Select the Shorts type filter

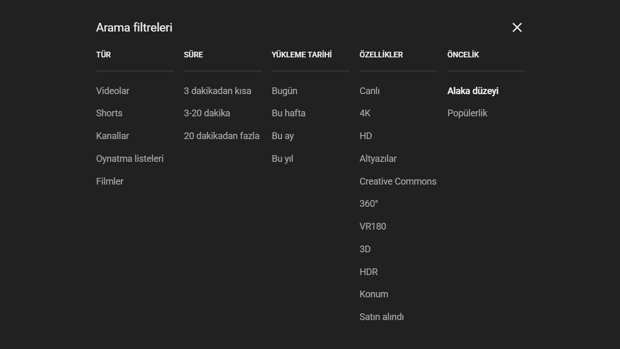point(109,113)
